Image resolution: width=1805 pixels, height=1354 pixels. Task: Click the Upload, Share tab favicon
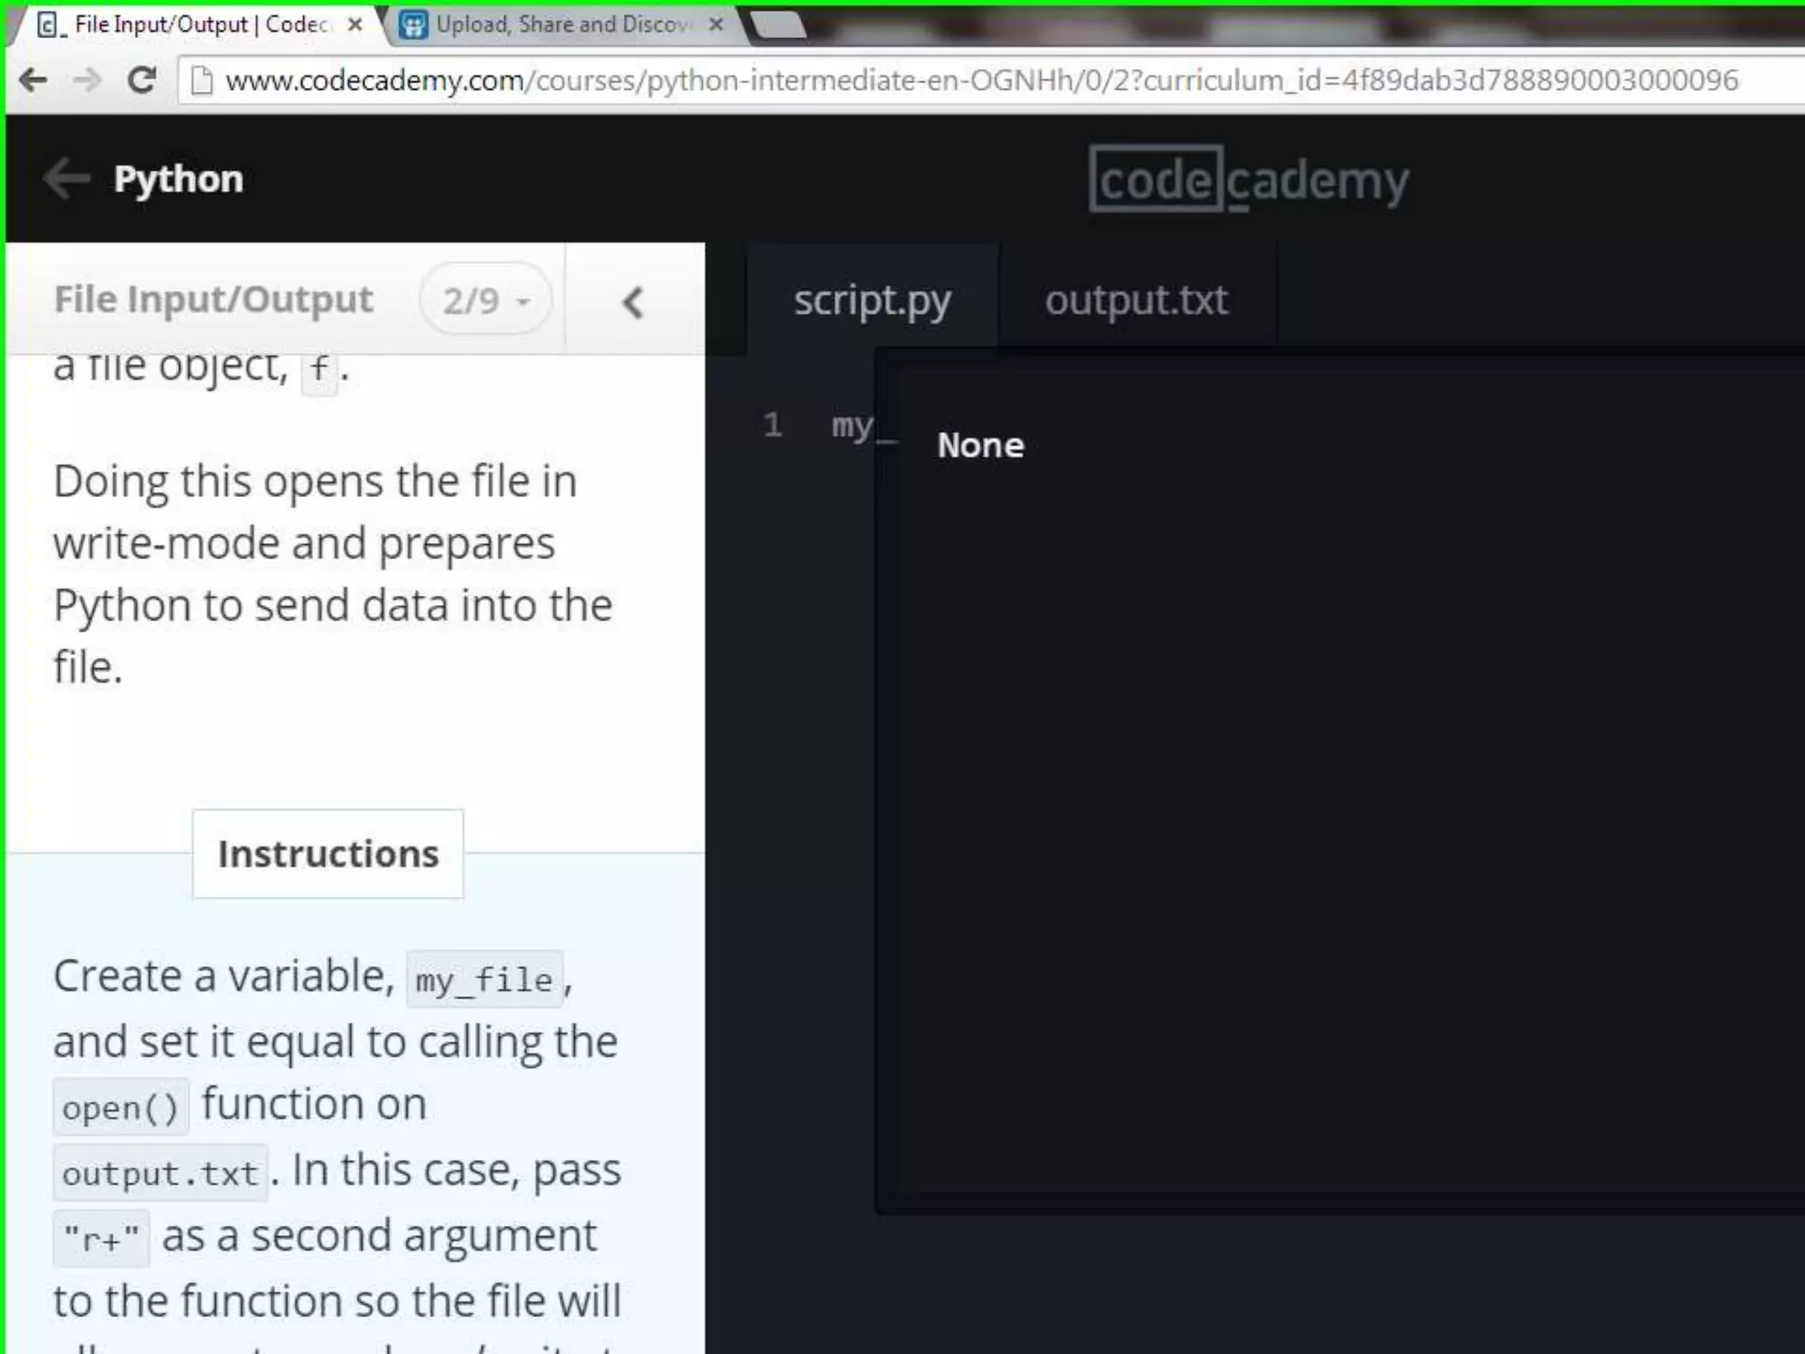coord(413,25)
